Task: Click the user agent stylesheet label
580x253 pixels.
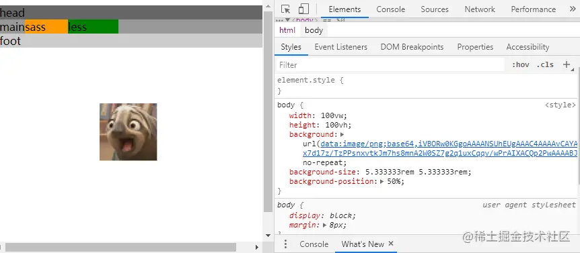Action: pyautogui.click(x=529, y=205)
